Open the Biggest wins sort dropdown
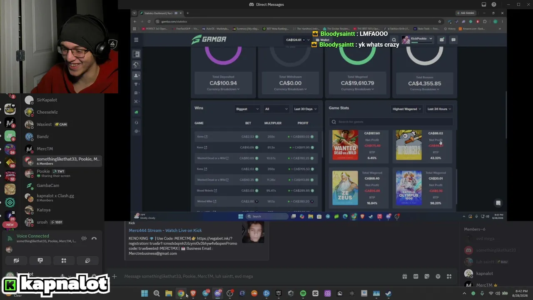Viewport: 533px width, 300px height. click(x=247, y=109)
